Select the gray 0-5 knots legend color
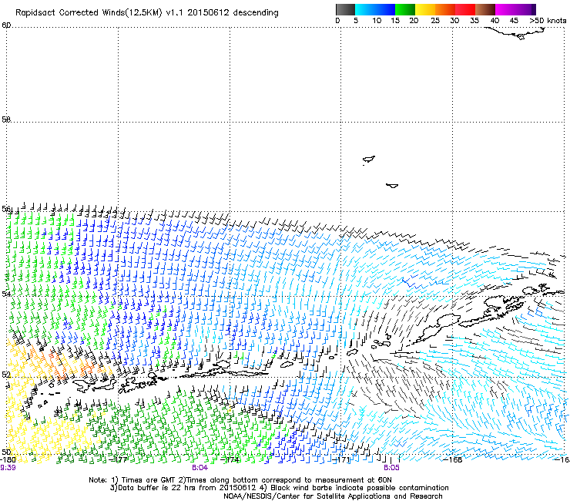570x501 pixels. (x=345, y=9)
